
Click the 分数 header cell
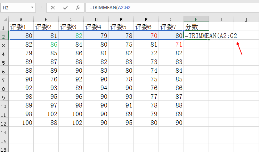(196, 26)
